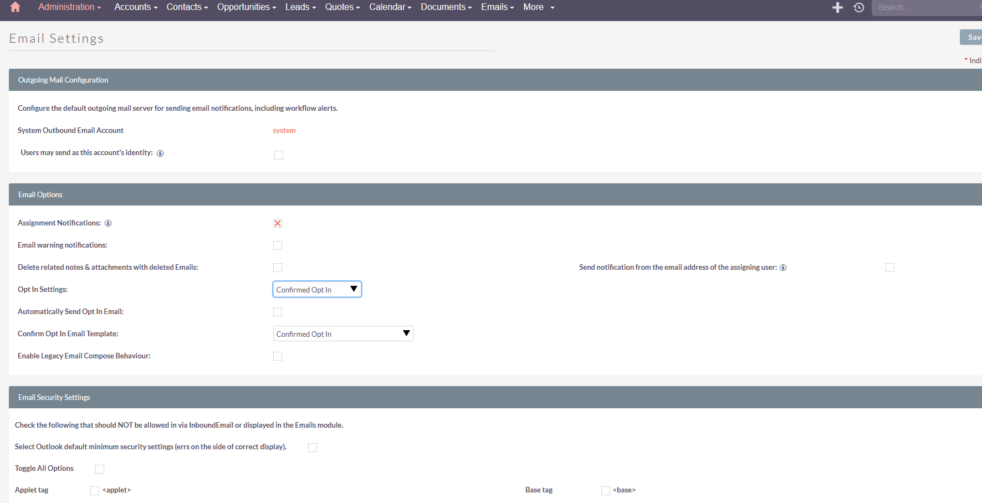Image resolution: width=982 pixels, height=503 pixels.
Task: Click info icon beside assigning user notification
Action: coord(783,268)
